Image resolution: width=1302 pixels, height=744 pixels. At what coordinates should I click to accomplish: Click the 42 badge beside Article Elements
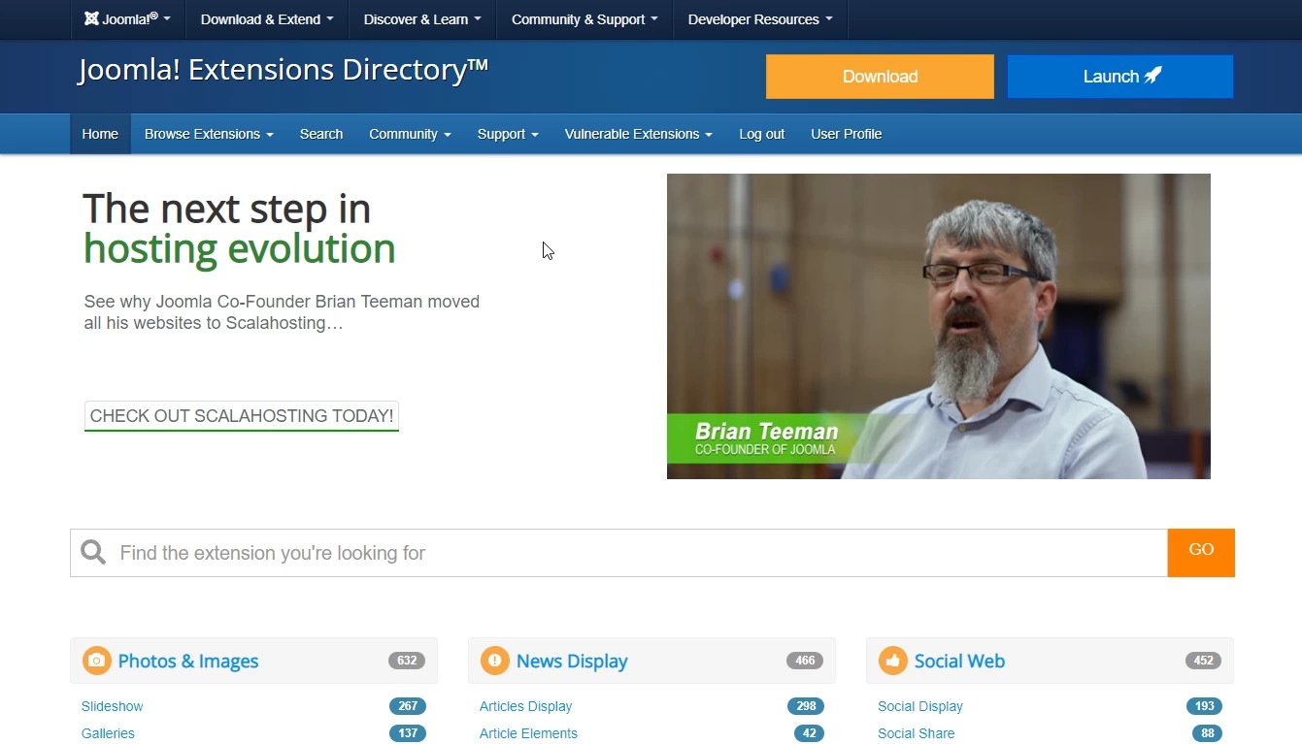click(x=810, y=733)
